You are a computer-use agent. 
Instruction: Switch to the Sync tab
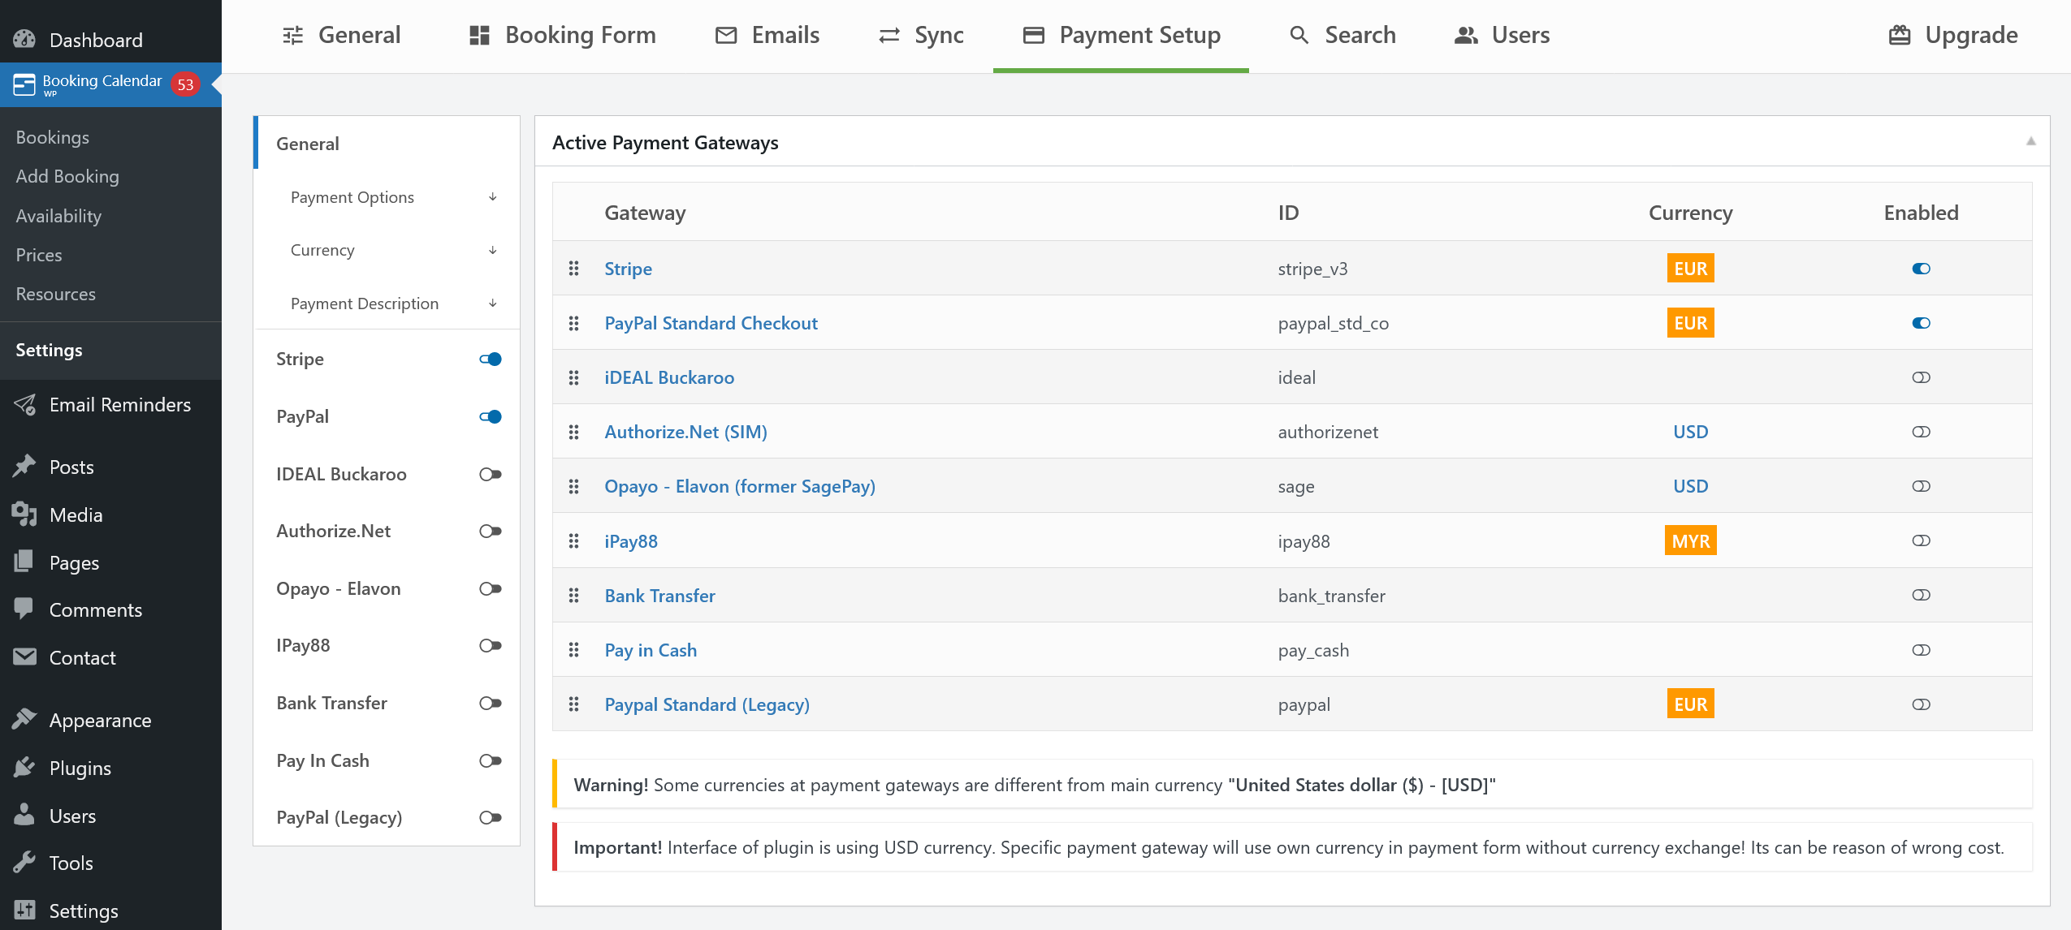click(x=921, y=35)
